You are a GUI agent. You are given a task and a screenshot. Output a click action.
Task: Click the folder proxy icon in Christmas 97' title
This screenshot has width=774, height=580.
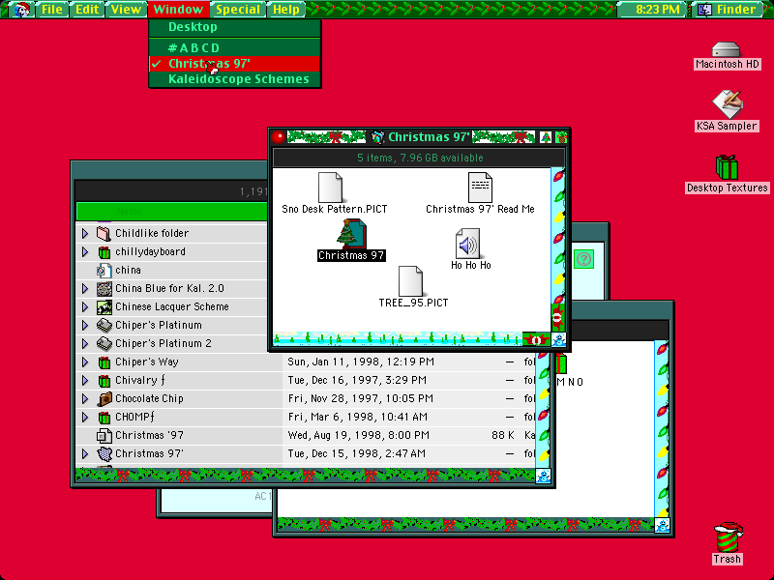pos(377,137)
